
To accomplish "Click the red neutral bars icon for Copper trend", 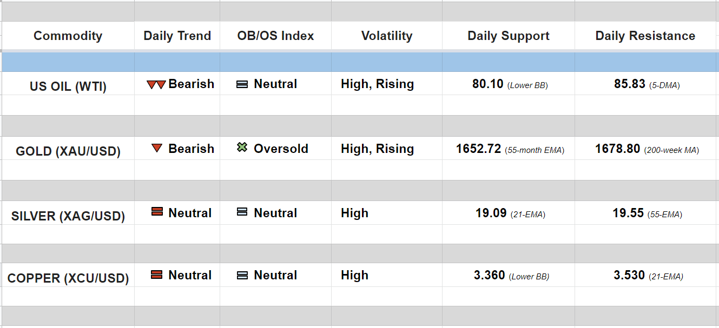I will tap(157, 275).
